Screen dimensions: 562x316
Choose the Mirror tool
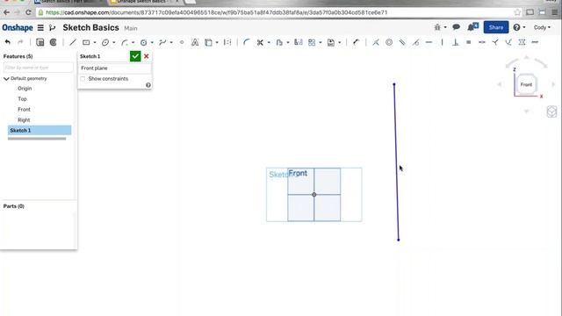coord(299,42)
